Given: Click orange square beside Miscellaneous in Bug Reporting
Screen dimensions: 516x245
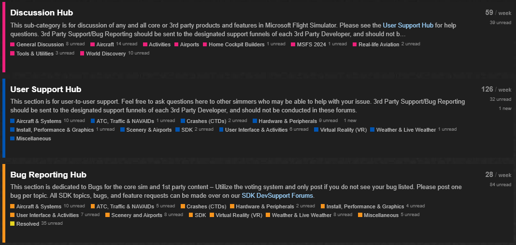Looking at the screenshot, I should [360, 215].
